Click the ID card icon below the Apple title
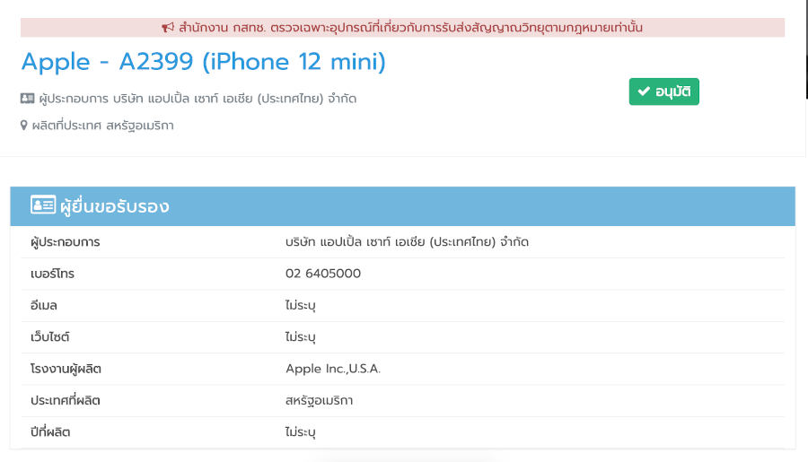The width and height of the screenshot is (808, 462). (27, 99)
